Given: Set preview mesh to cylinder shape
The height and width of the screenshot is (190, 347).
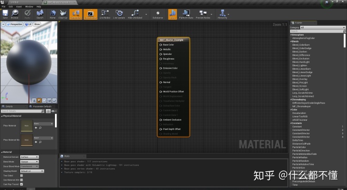Looking at the screenshot, I should (x=34, y=101).
